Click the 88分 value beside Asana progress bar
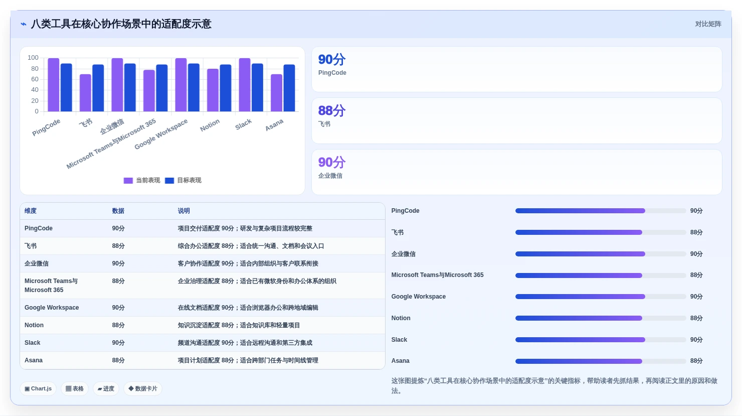Viewport: 742px width, 416px height. click(x=696, y=361)
